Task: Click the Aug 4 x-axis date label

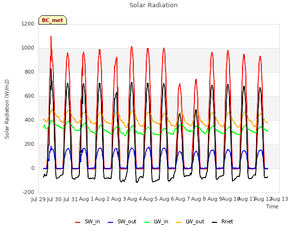Action: pyautogui.click(x=134, y=199)
